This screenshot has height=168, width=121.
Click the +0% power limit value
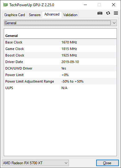(65, 75)
